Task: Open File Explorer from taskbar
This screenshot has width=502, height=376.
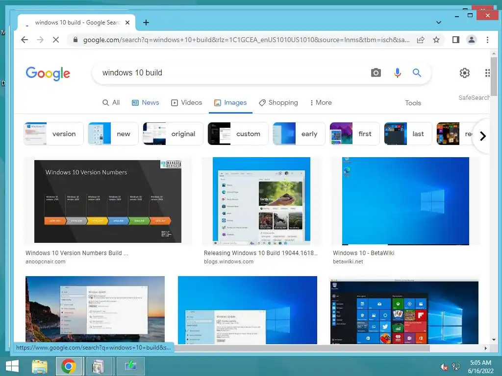Action: [x=39, y=366]
